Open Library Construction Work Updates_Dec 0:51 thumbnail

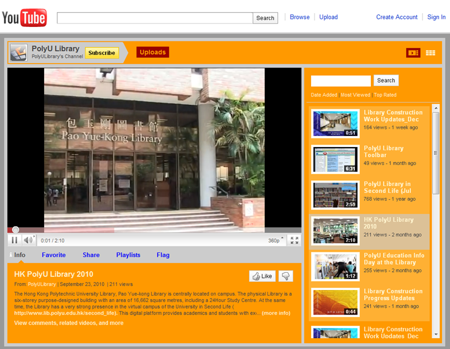[x=335, y=123]
